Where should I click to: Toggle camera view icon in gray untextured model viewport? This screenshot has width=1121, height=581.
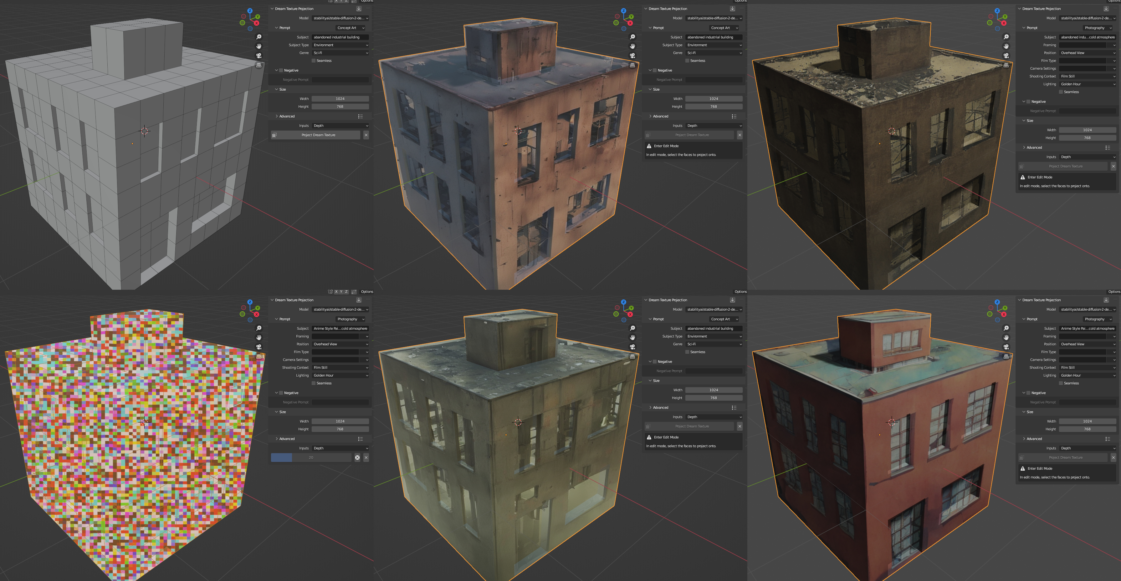[x=259, y=56]
